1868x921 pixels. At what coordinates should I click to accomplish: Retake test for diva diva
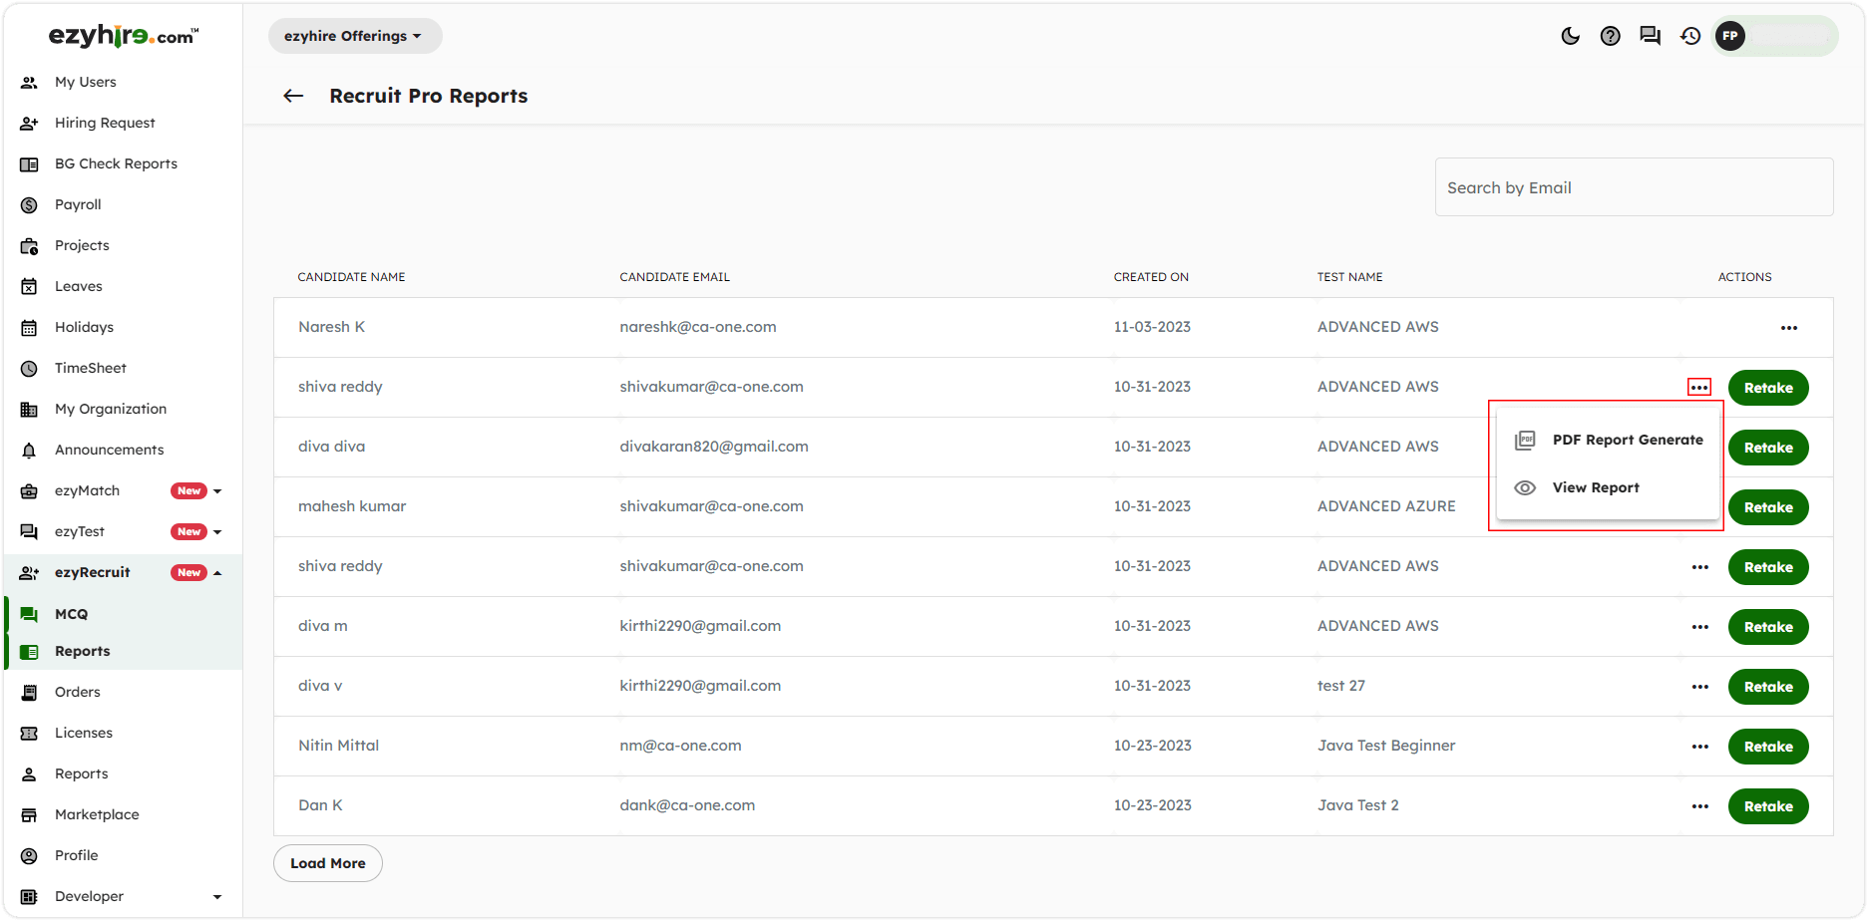tap(1768, 448)
